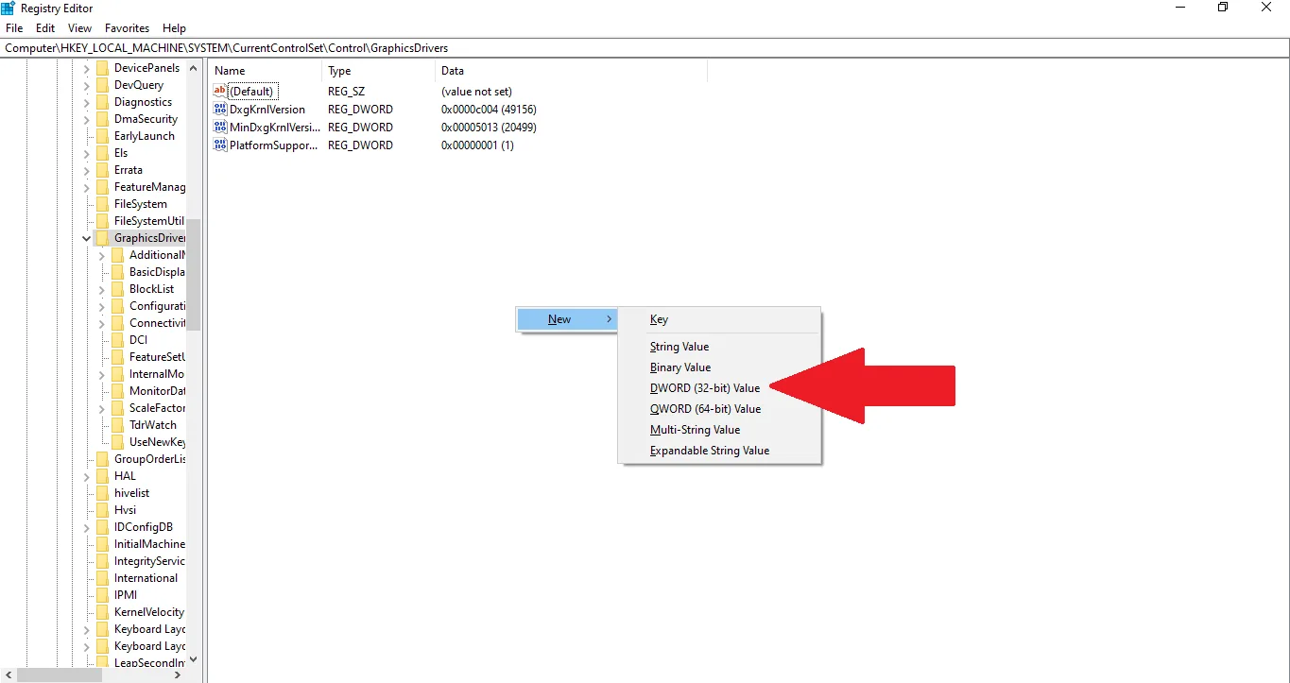Click the REG_DWORD icon beside DxgKrnVersion
This screenshot has width=1290, height=683.
coord(218,109)
